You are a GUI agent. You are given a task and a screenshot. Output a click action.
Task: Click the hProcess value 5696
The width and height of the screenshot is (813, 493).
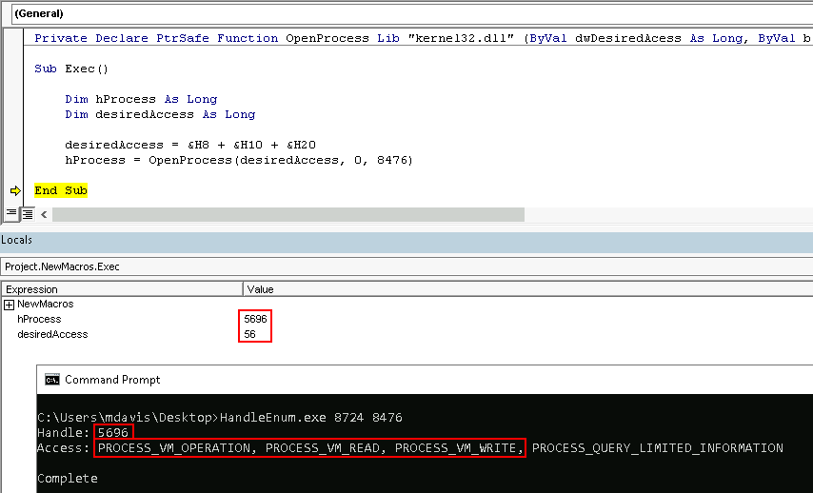click(256, 319)
